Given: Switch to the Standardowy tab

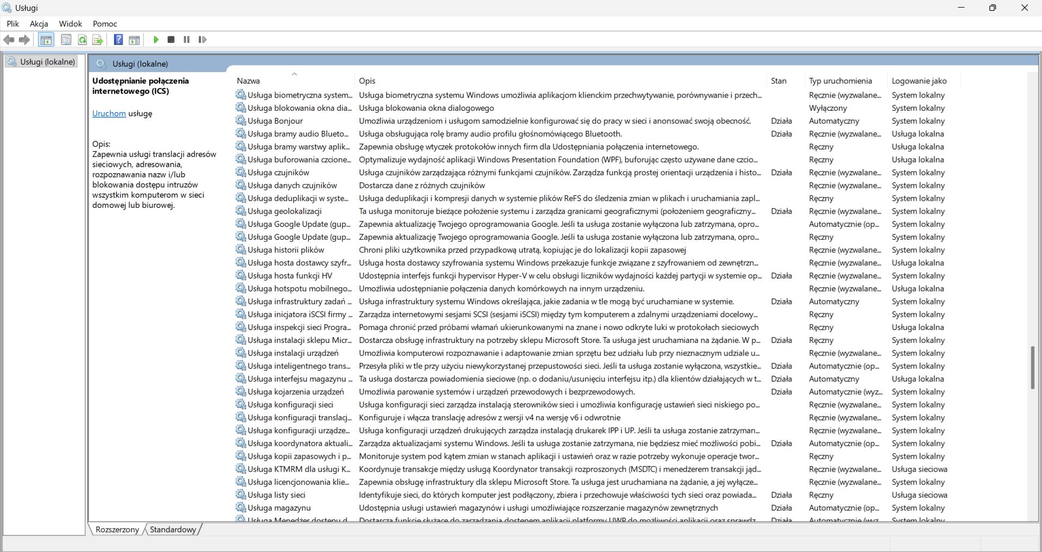Looking at the screenshot, I should pyautogui.click(x=173, y=529).
